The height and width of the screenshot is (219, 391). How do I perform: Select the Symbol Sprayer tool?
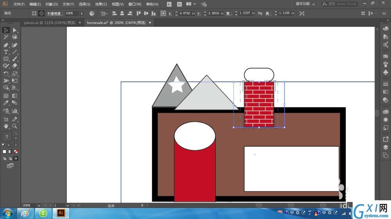pyautogui.click(x=6, y=111)
